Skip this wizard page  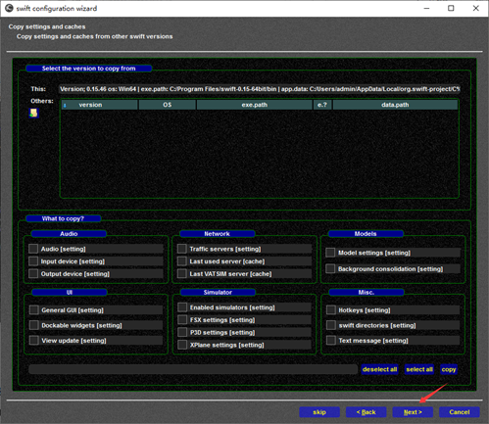pos(319,412)
